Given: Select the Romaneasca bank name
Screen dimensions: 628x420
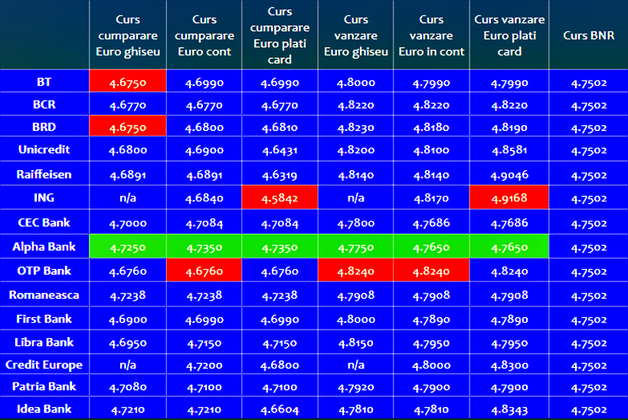Looking at the screenshot, I should coord(44,295).
